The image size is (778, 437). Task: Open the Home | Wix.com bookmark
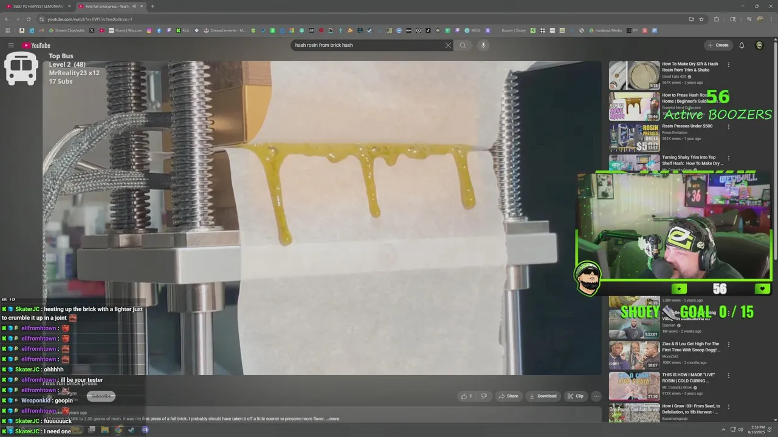pos(126,30)
